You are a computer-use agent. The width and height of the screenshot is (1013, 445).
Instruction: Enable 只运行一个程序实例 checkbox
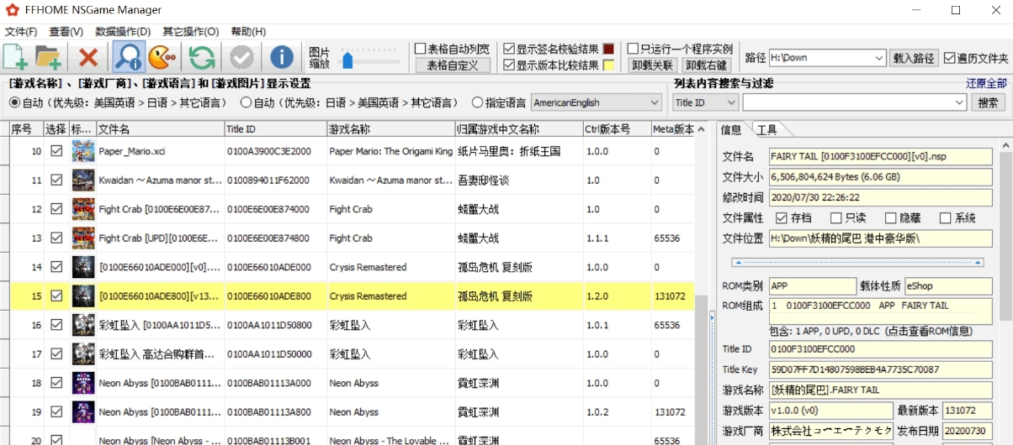[x=633, y=49]
